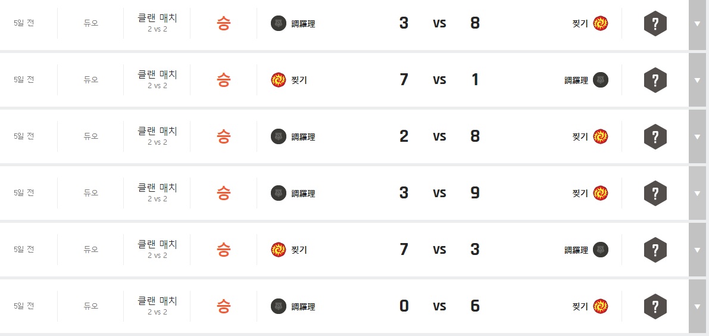Viewport: 709px width, 336px height.
Task: Expand the 0 vs 6 match details arrow
Action: point(697,306)
